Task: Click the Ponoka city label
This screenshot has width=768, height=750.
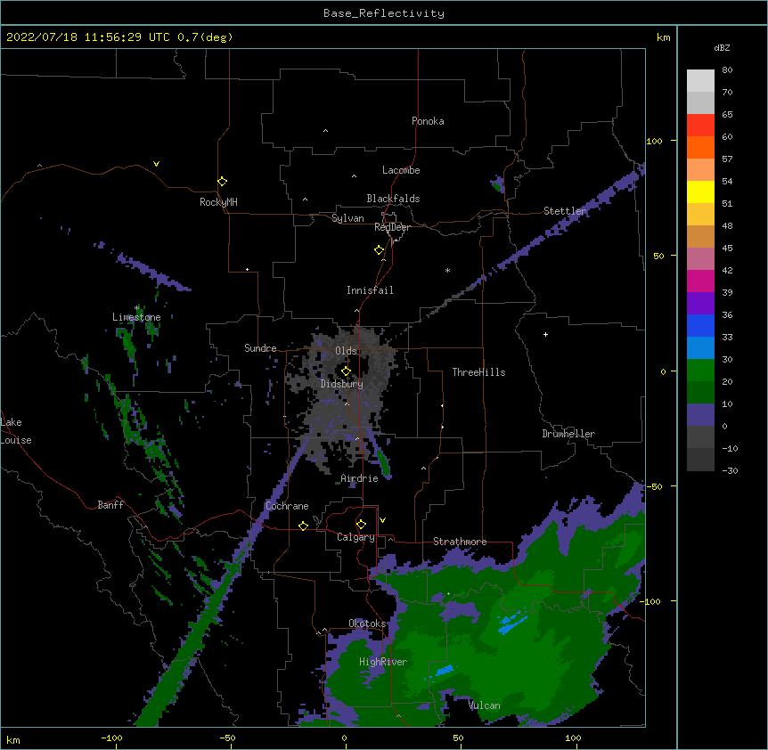Action: click(x=428, y=121)
